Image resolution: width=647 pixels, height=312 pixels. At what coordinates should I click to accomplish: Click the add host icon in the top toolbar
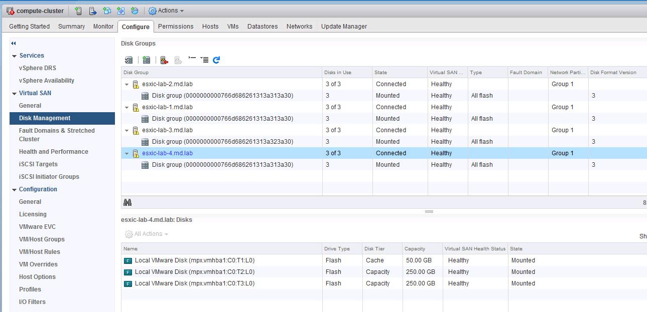tap(78, 11)
